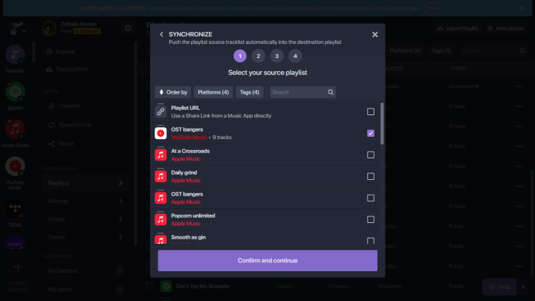The image size is (535, 301).
Task: Click the background playlist search magnifier
Action: pos(522,51)
